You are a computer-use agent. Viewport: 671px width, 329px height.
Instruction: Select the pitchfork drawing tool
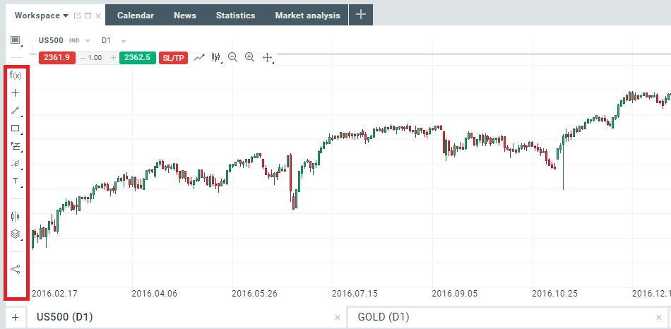(15, 164)
